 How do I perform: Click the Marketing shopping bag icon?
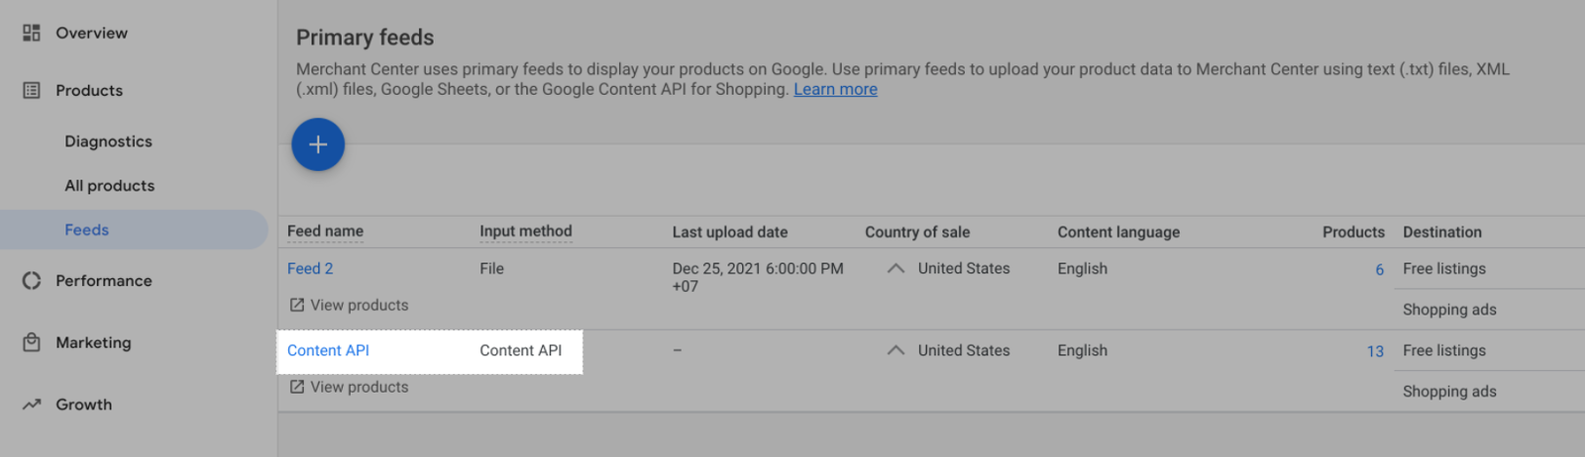click(x=32, y=342)
